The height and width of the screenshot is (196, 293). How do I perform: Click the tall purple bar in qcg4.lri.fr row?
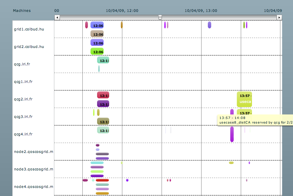coord(232,134)
